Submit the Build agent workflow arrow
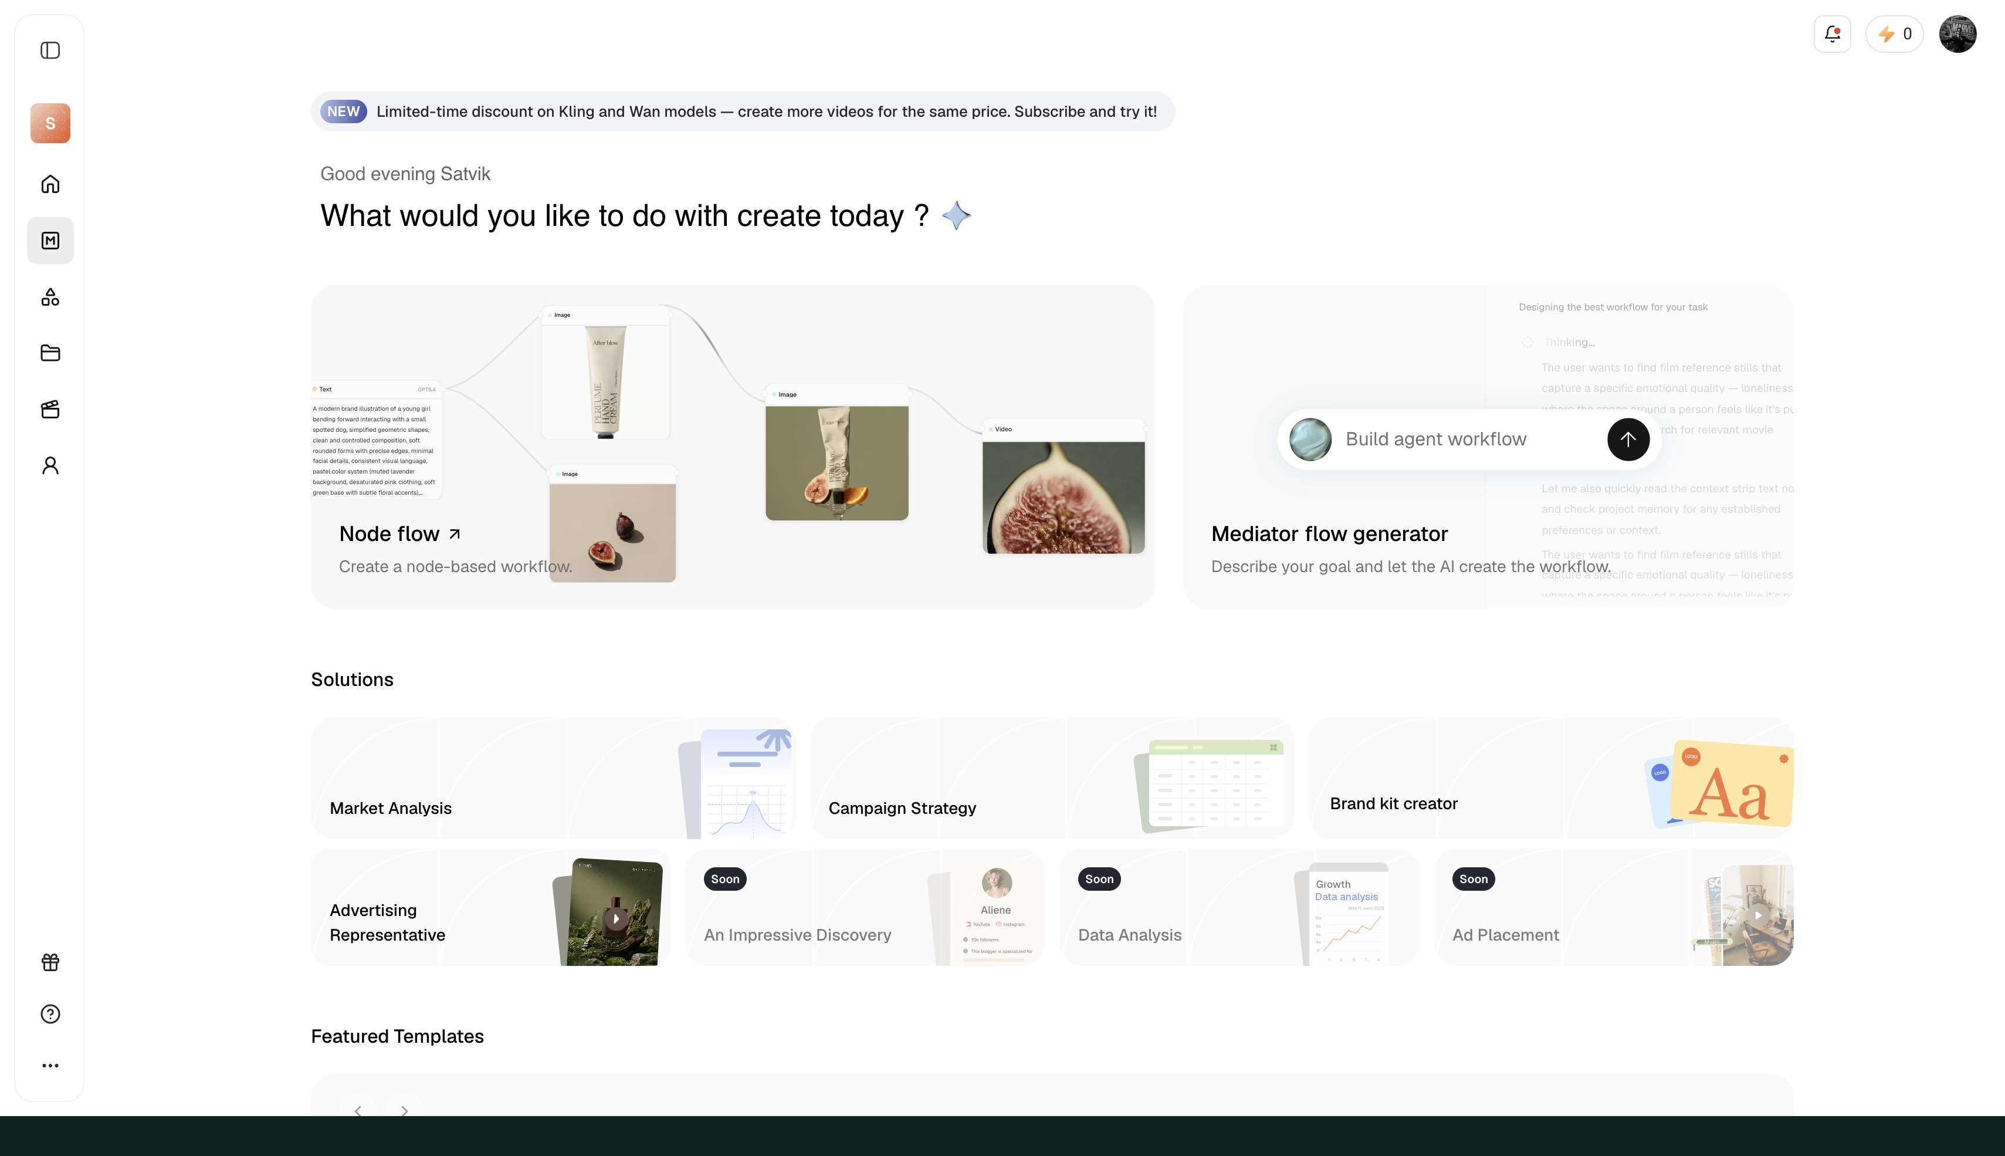This screenshot has width=2005, height=1156. pos(1628,439)
